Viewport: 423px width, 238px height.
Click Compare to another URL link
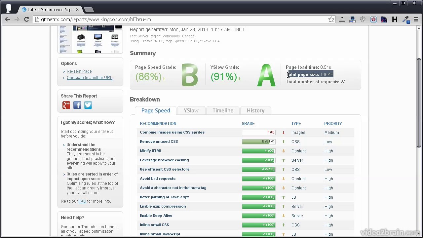click(90, 78)
